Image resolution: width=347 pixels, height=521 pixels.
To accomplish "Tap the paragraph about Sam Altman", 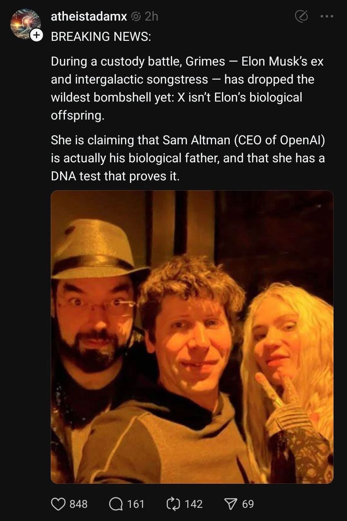I will coord(188,158).
